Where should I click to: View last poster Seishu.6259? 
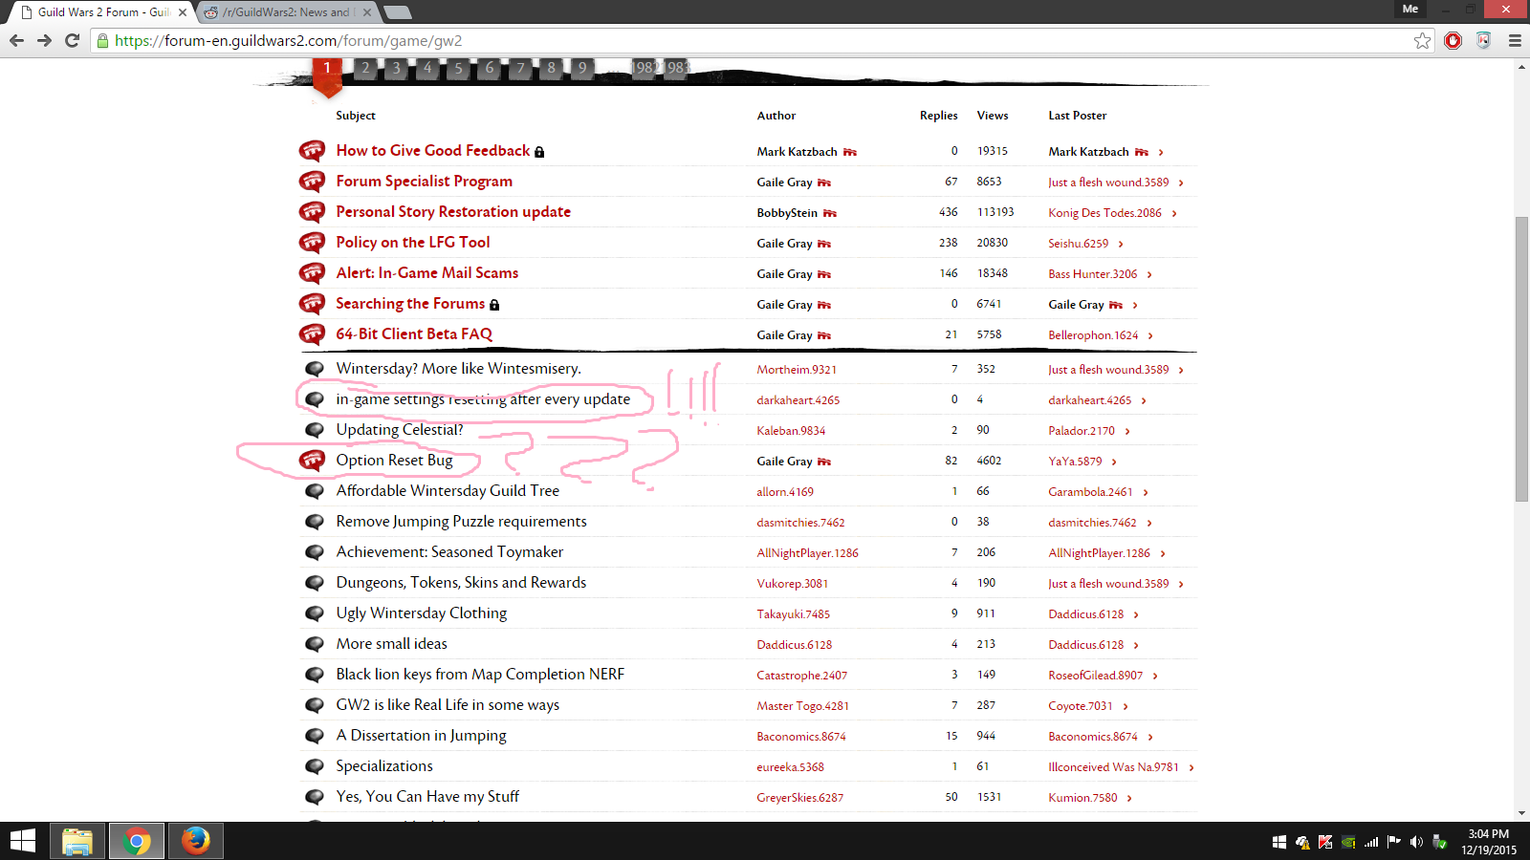point(1078,244)
